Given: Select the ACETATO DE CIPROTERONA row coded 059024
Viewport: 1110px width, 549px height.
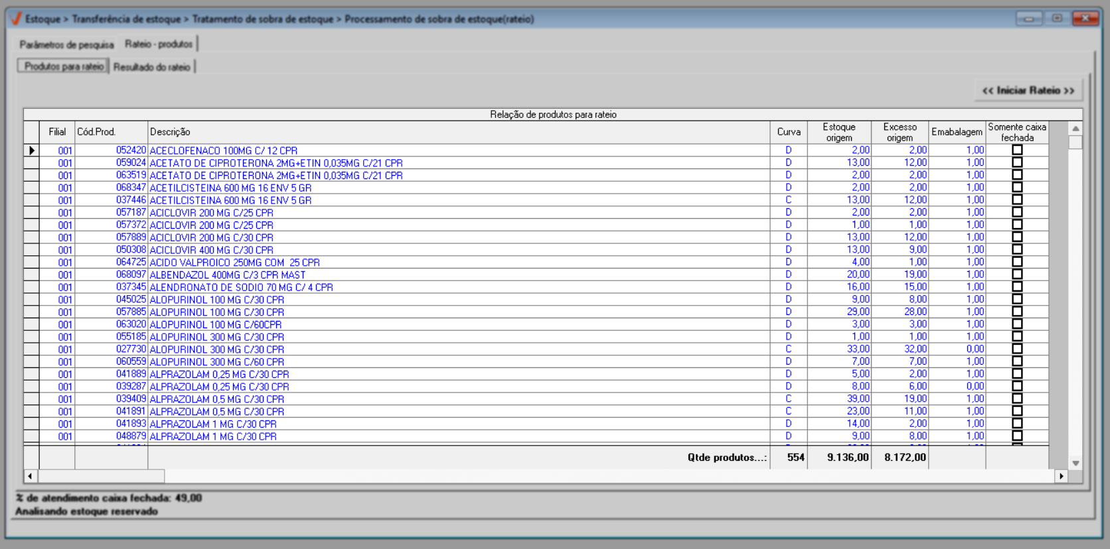Looking at the screenshot, I should coord(536,162).
